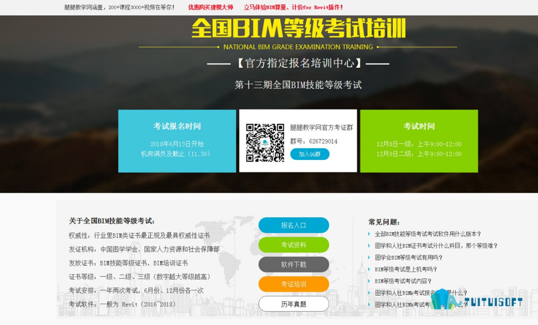Open the 考证培训 orange button
This screenshot has width=538, height=325.
(294, 284)
